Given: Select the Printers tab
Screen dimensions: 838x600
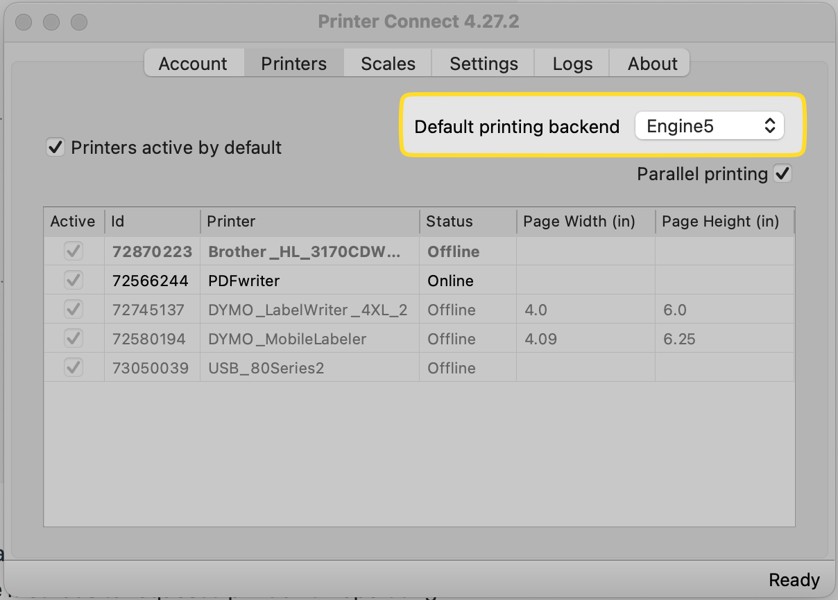Looking at the screenshot, I should pos(293,64).
